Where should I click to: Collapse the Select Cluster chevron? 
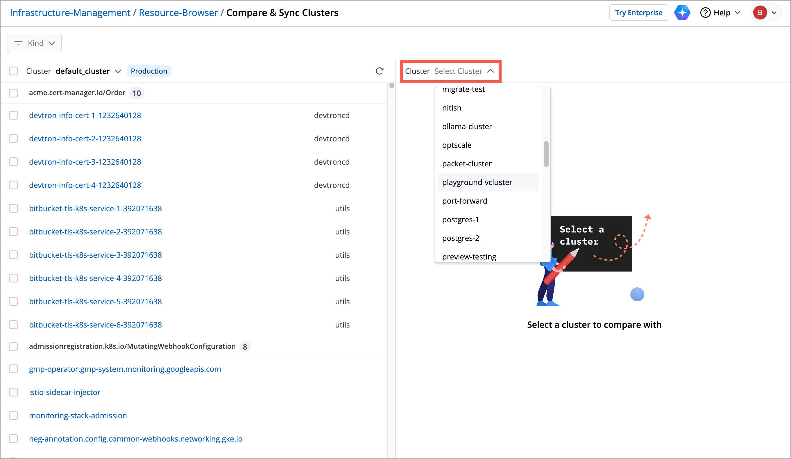(x=490, y=71)
